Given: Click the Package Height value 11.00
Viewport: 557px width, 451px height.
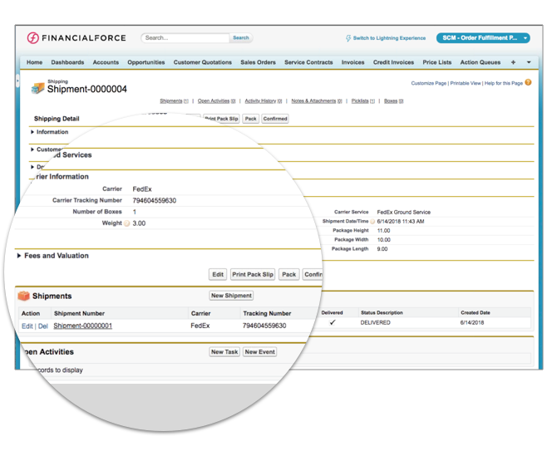Looking at the screenshot, I should coord(383,231).
